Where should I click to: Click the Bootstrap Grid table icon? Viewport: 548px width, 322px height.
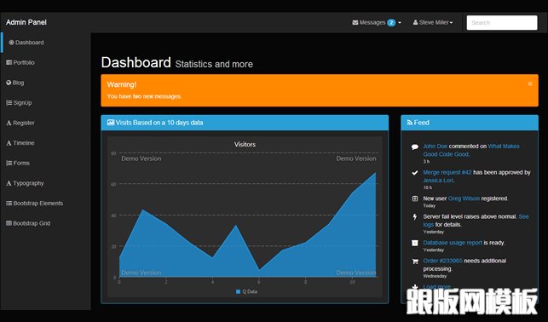[9, 223]
